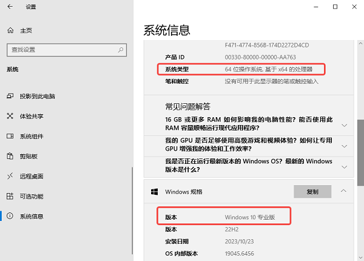The image size is (364, 261).
Task: Maximize the Settings window
Action: click(335, 7)
